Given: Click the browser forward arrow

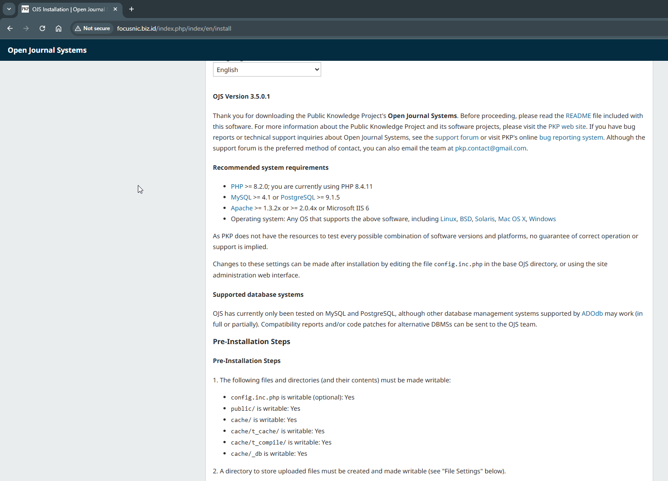Looking at the screenshot, I should 26,28.
